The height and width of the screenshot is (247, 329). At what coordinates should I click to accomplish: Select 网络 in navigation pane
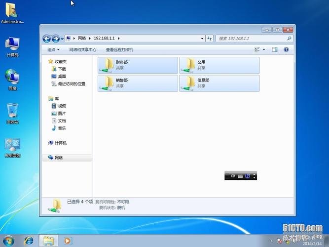67,158
